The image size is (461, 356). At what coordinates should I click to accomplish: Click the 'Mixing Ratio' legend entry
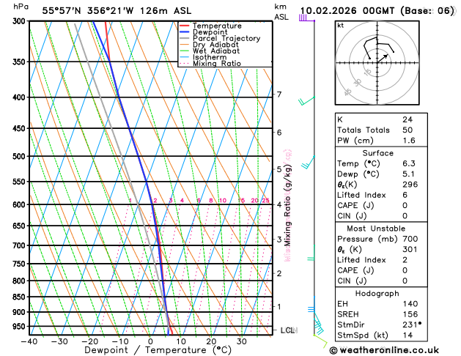pos(210,64)
